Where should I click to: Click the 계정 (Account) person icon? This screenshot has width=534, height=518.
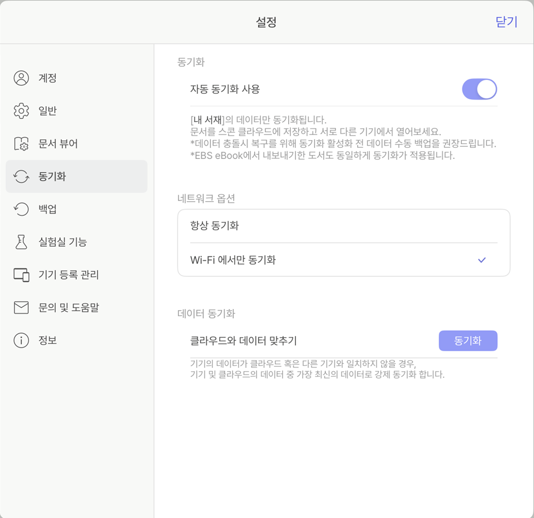(x=21, y=78)
